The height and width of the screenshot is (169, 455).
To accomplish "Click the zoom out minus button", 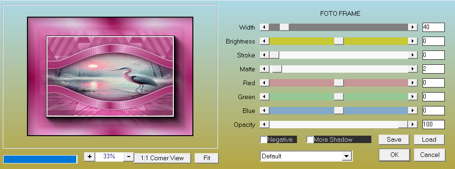I will [129, 156].
